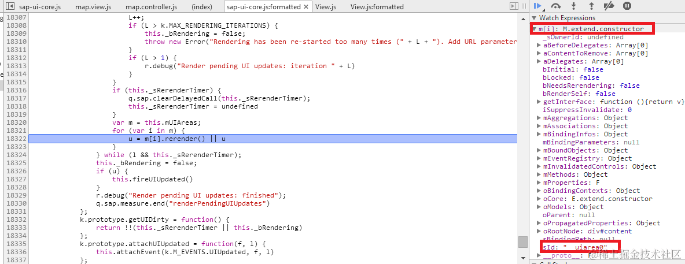
Task: Expand aBeforeDelegates array
Action: (x=539, y=45)
